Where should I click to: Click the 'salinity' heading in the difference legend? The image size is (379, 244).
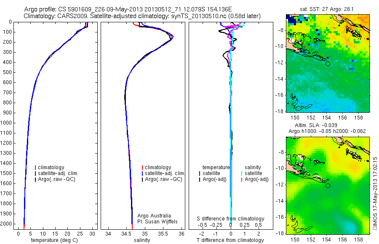coord(253,167)
